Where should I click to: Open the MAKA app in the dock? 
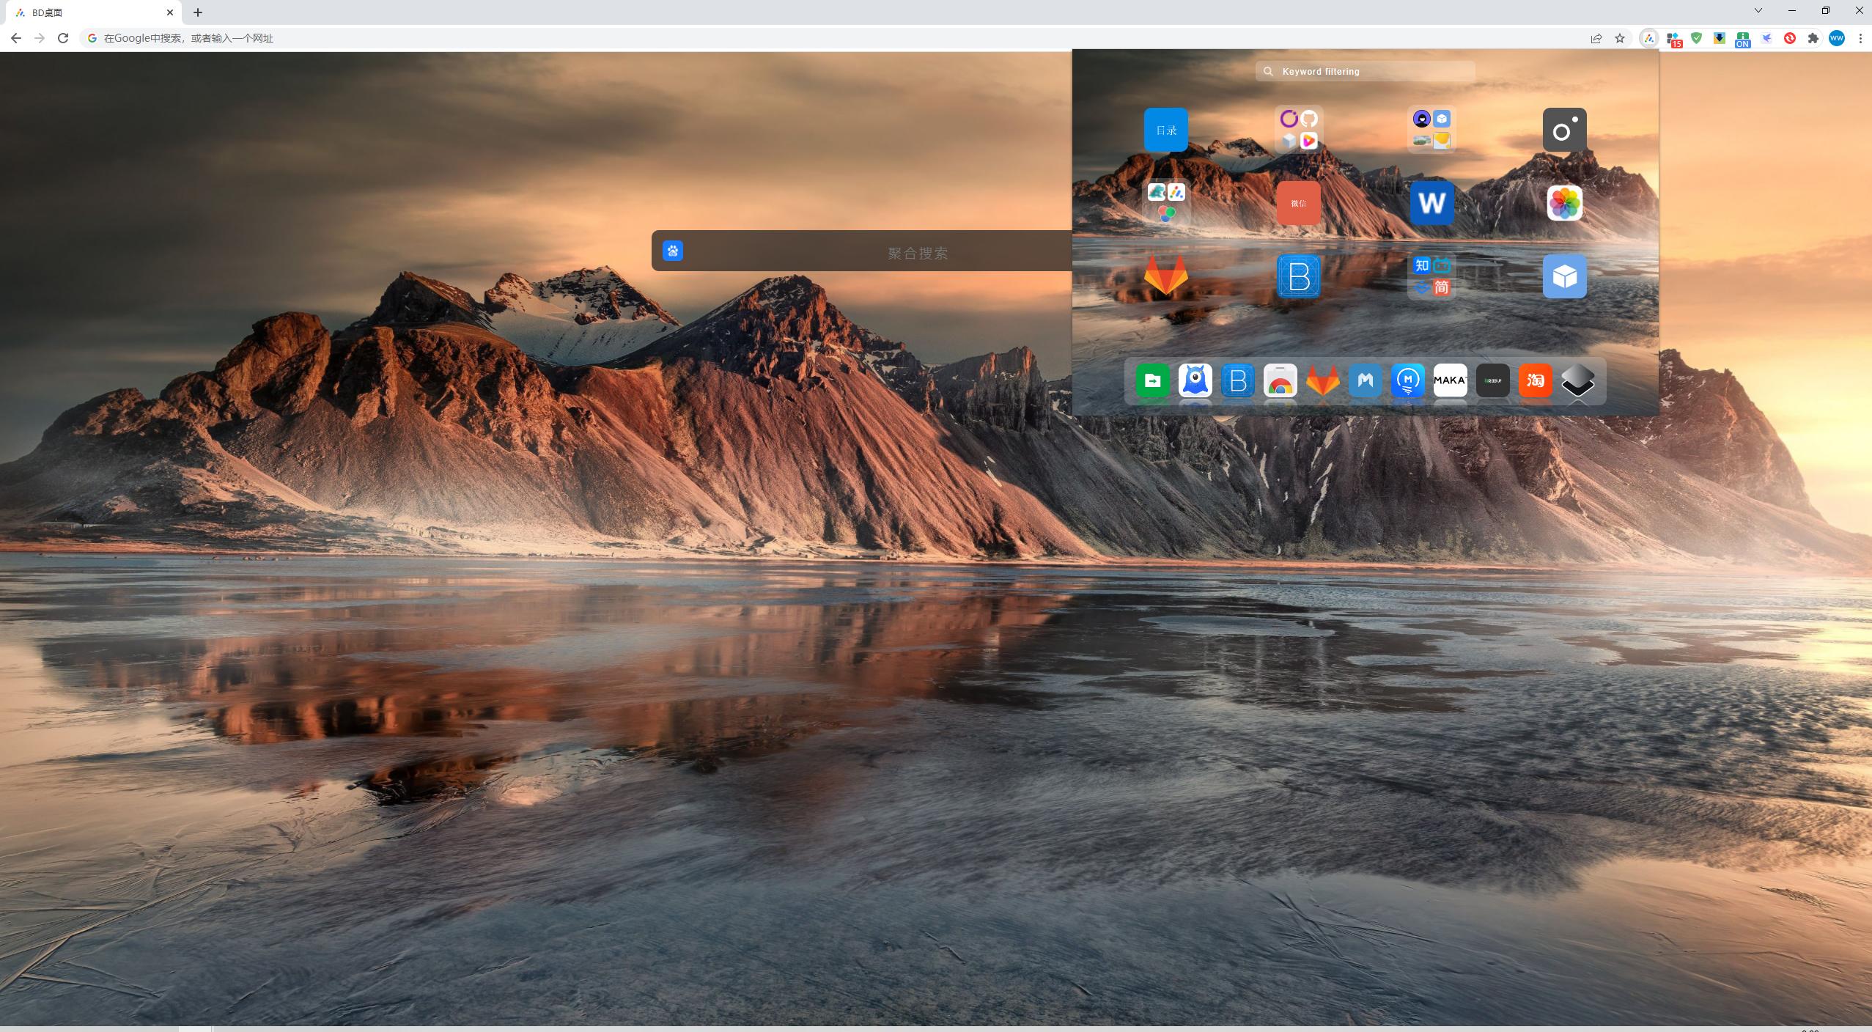point(1450,380)
